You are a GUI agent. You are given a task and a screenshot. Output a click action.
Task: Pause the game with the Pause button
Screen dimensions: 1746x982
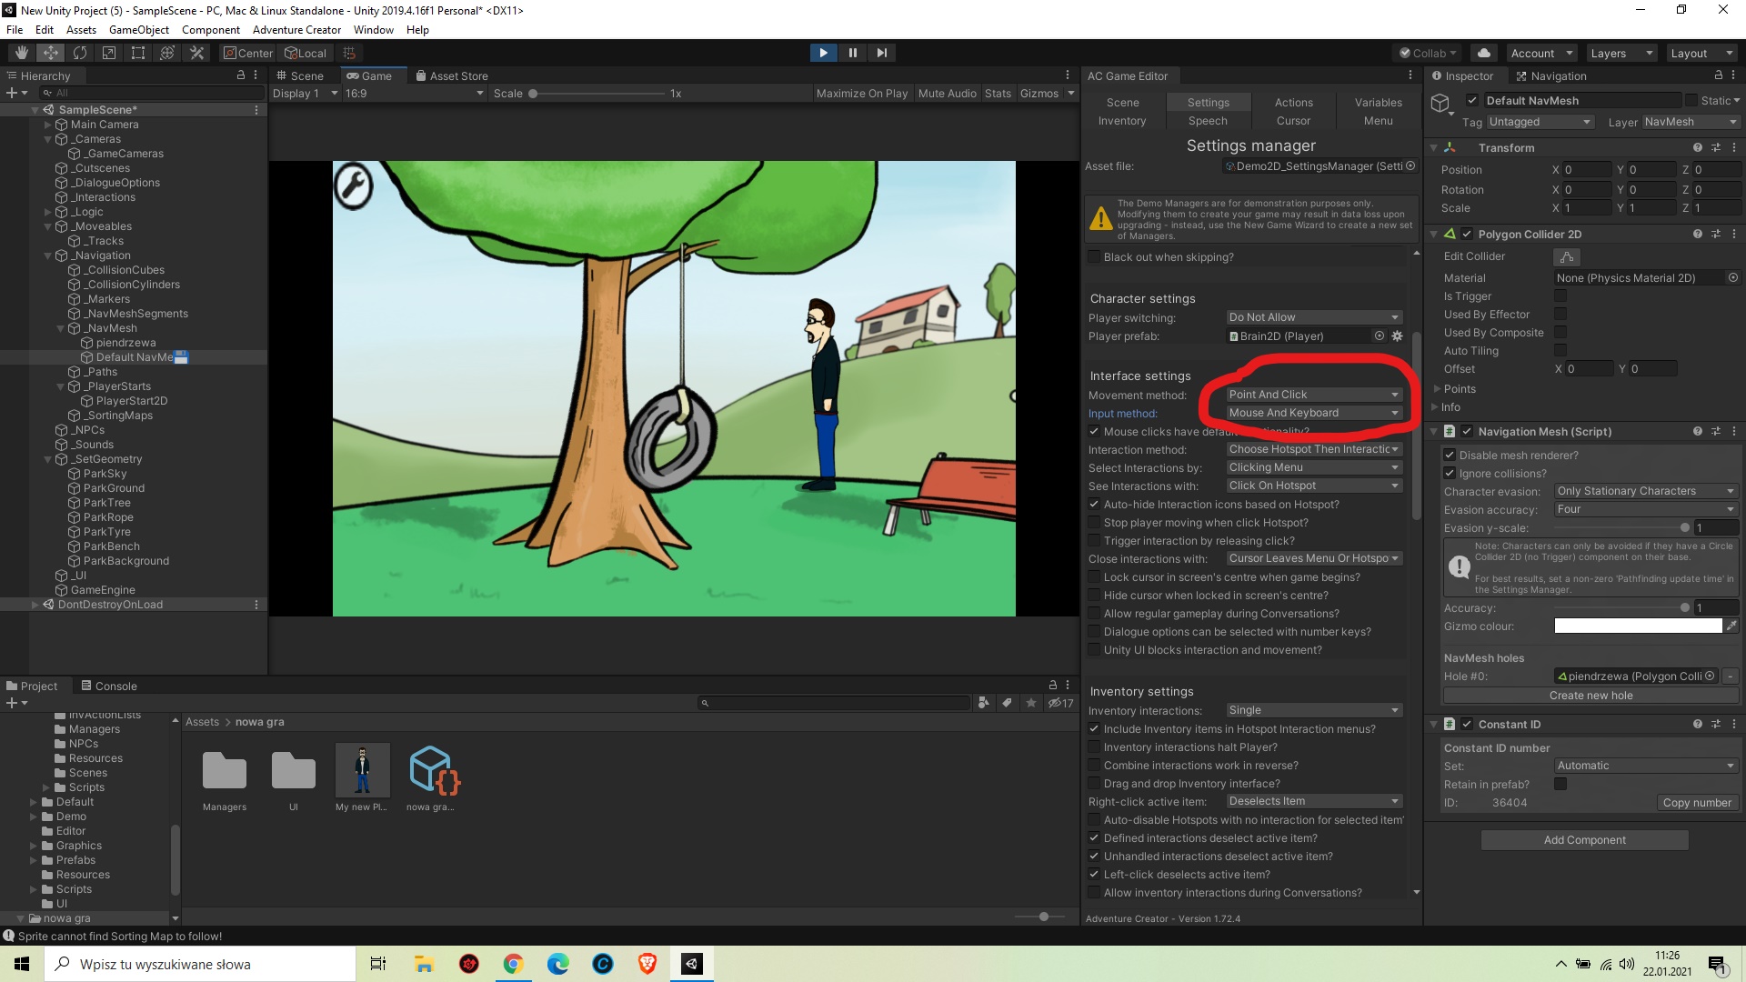tap(852, 53)
